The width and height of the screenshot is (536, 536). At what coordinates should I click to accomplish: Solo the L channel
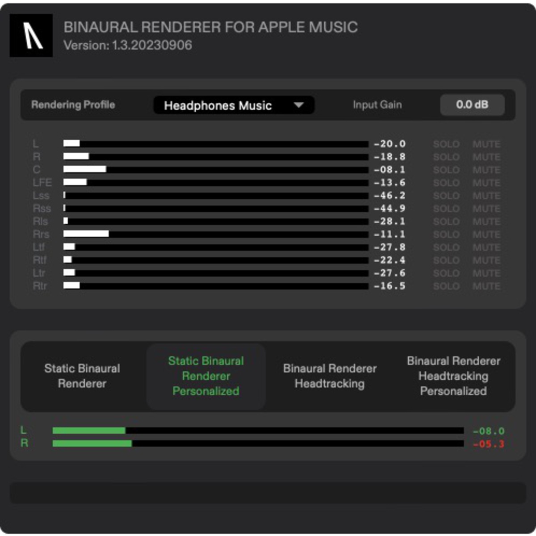coord(447,144)
